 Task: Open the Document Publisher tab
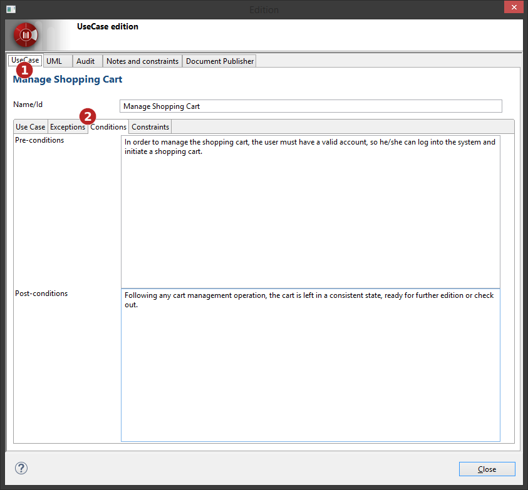(220, 61)
